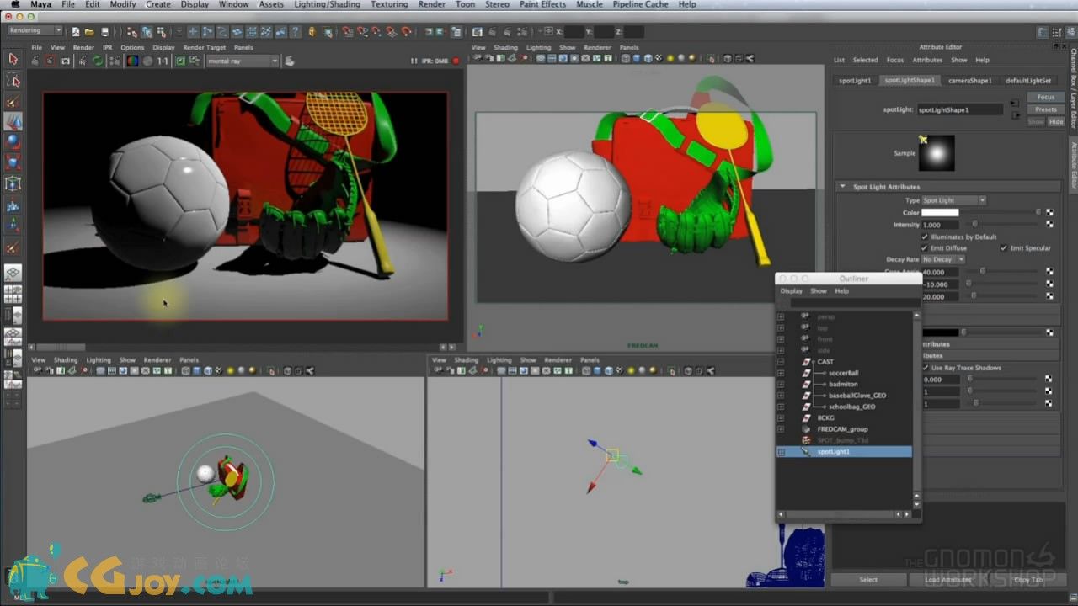Toggle the Emit Specular checkbox
The width and height of the screenshot is (1078, 606).
(x=1004, y=248)
